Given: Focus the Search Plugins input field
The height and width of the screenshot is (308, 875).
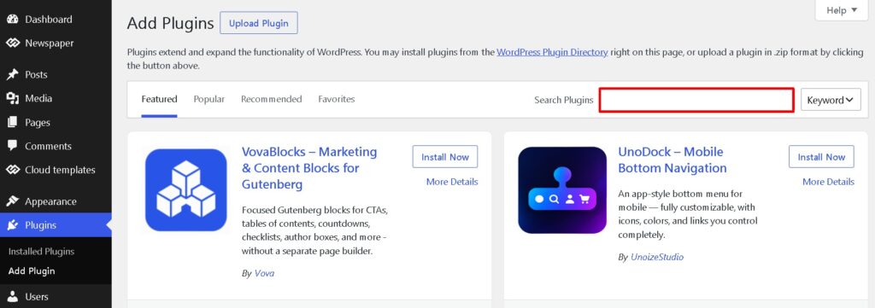Looking at the screenshot, I should (x=696, y=101).
